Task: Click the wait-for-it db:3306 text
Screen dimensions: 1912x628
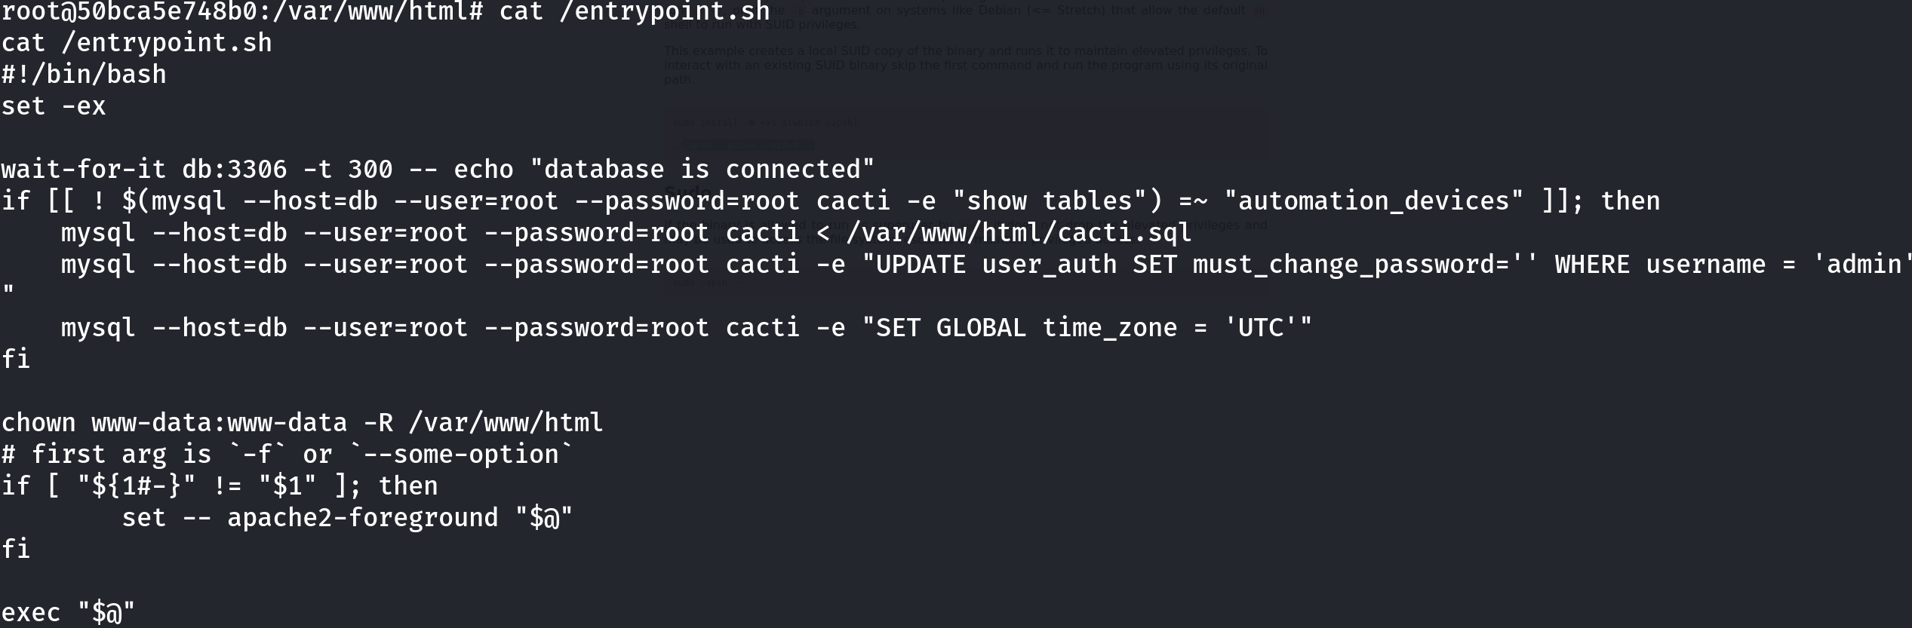Action: coord(144,170)
